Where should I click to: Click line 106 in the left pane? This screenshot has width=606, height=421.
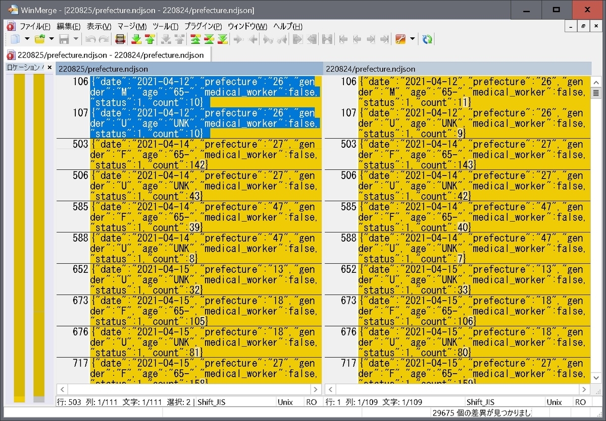tap(205, 92)
